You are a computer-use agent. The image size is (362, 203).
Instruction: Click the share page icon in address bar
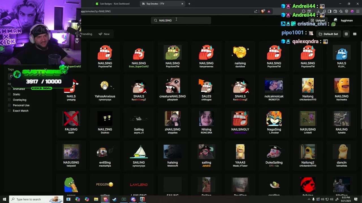(x=256, y=11)
